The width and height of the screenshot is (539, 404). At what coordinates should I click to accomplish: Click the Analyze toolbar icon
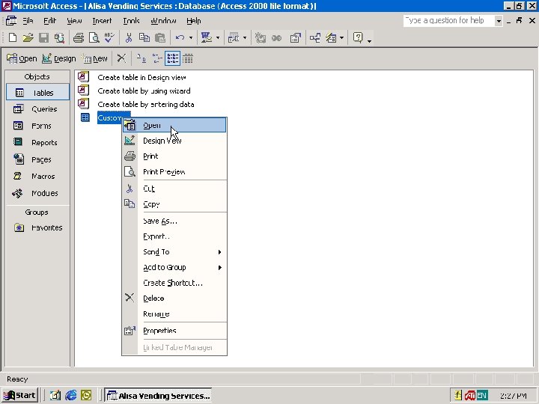[234, 38]
